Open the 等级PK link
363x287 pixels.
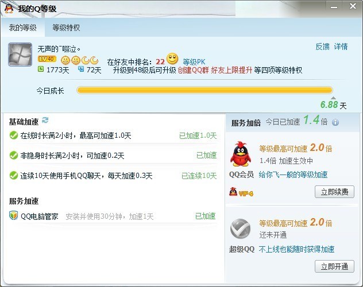tap(194, 62)
